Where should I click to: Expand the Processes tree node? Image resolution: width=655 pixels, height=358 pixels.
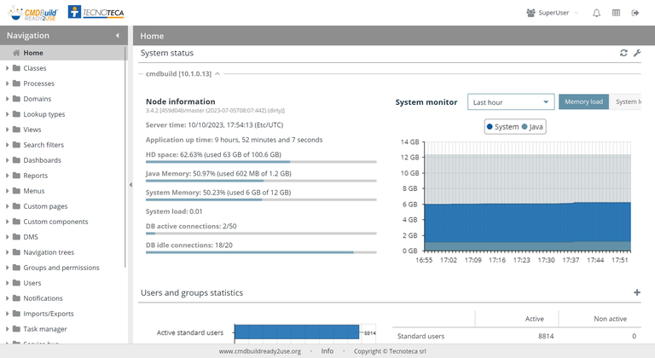[7, 84]
